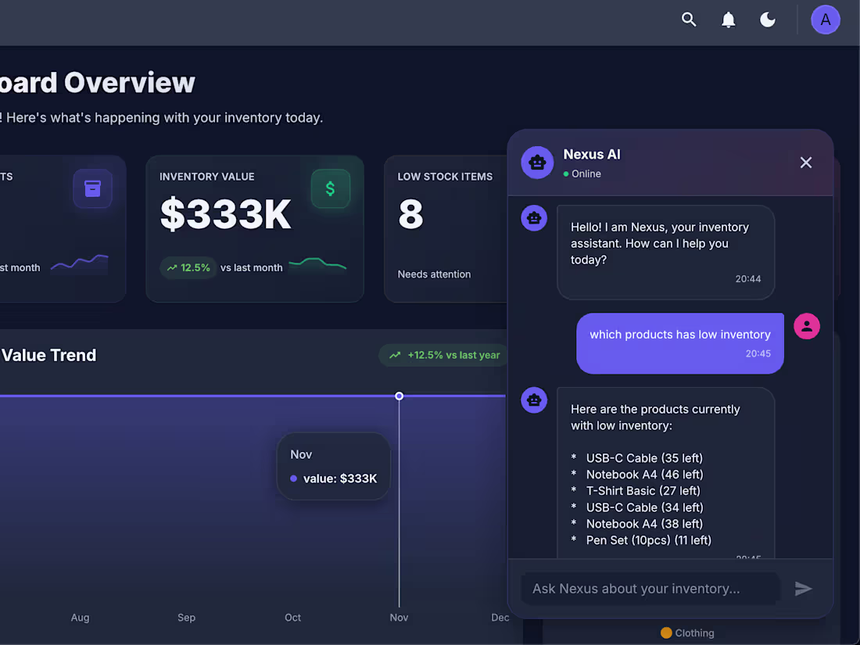Click the Nexus AI robot icon in chat header
This screenshot has width=860, height=645.
coord(537,162)
